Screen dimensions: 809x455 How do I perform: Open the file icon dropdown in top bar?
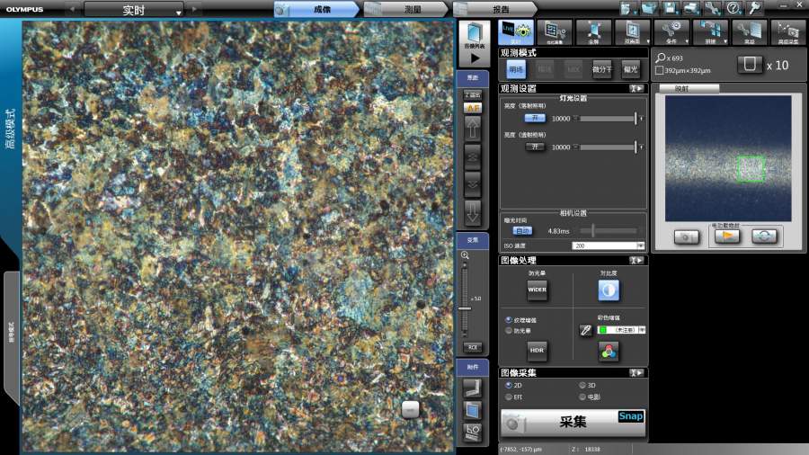628,8
